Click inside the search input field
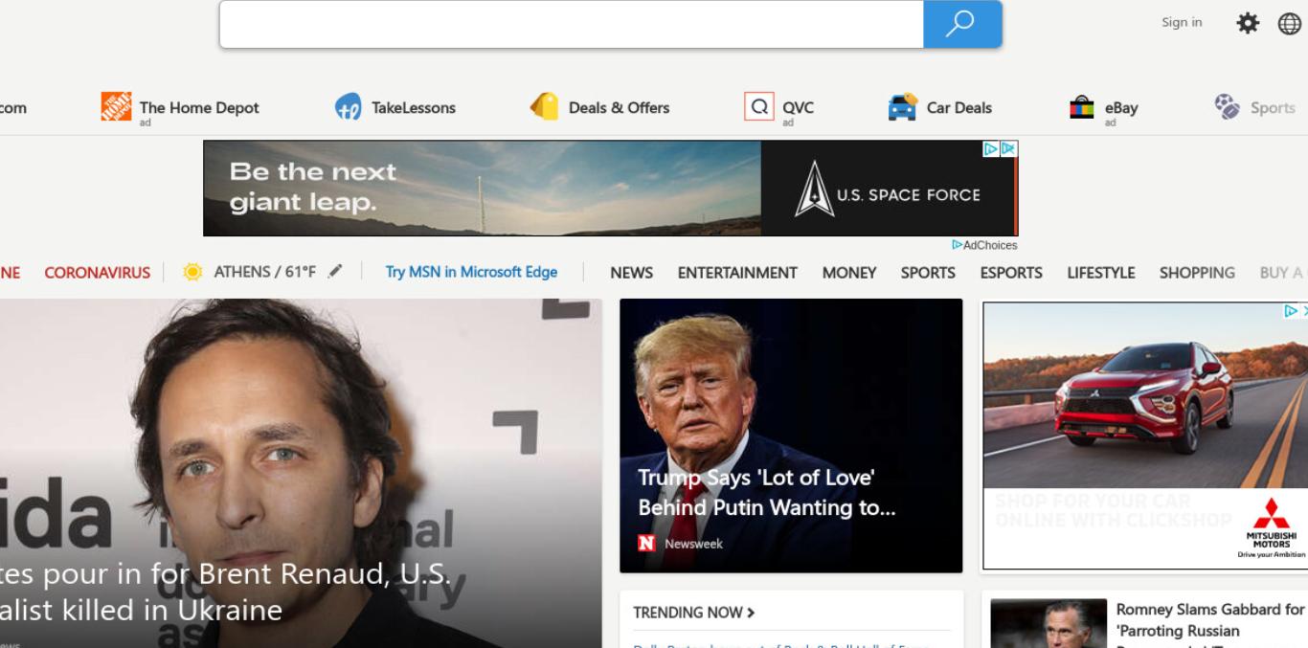 click(571, 24)
